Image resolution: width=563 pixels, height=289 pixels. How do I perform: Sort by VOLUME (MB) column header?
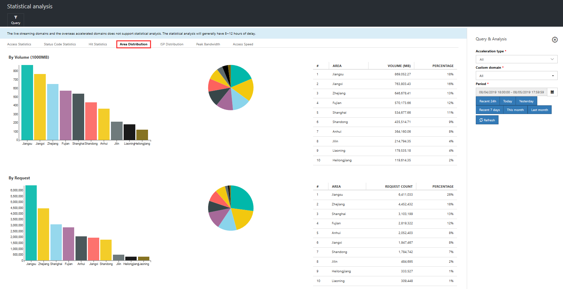point(399,66)
